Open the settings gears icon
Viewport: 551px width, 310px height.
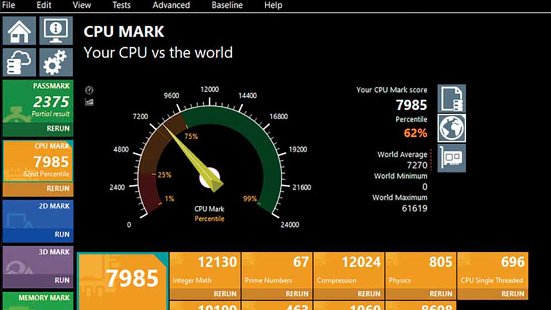(56, 62)
